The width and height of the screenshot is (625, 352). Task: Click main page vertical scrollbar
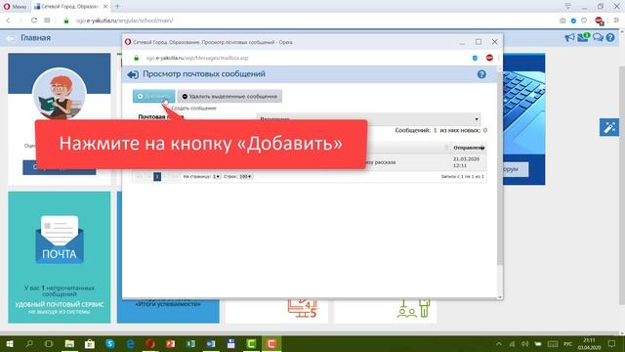pos(622,184)
